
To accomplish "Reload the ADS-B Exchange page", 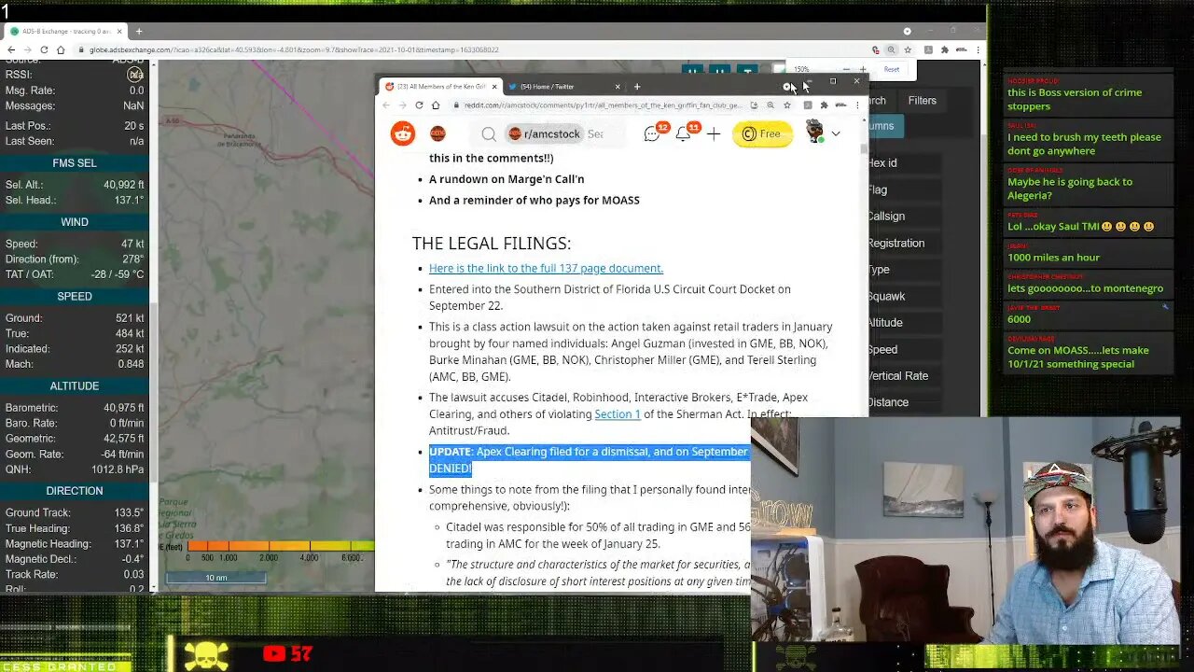I will tap(43, 49).
